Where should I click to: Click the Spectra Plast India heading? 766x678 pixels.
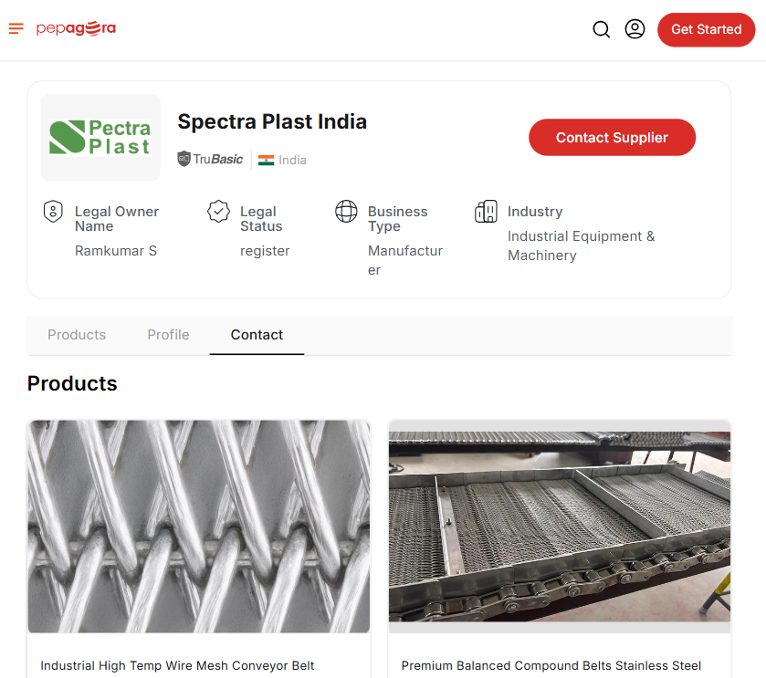tap(272, 121)
